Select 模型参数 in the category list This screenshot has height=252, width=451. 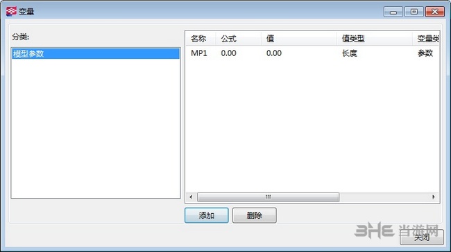click(x=96, y=54)
